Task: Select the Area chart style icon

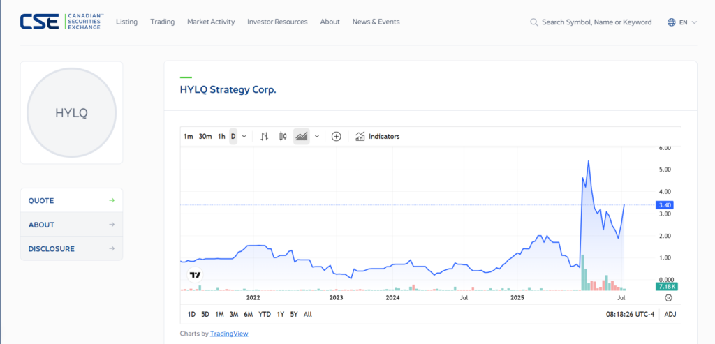Action: click(x=302, y=137)
